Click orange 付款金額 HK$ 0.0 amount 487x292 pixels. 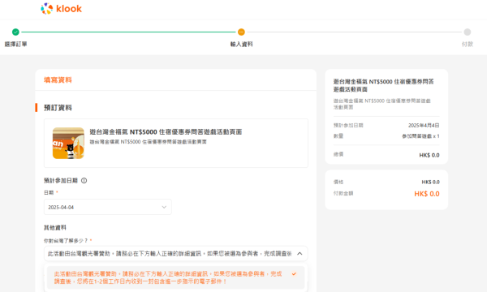[x=427, y=194]
